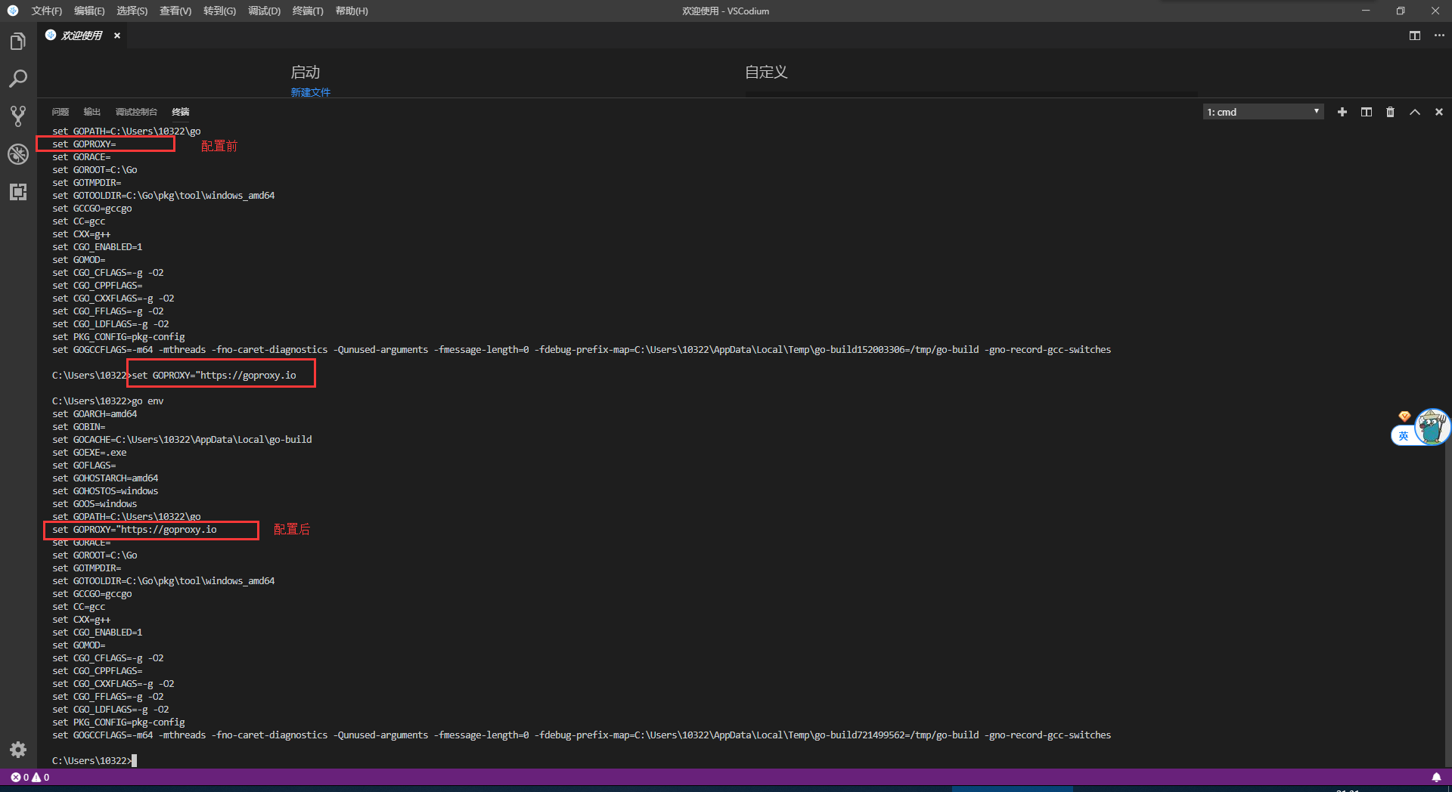Open the Extensions icon in activity bar
1452x792 pixels.
(18, 192)
